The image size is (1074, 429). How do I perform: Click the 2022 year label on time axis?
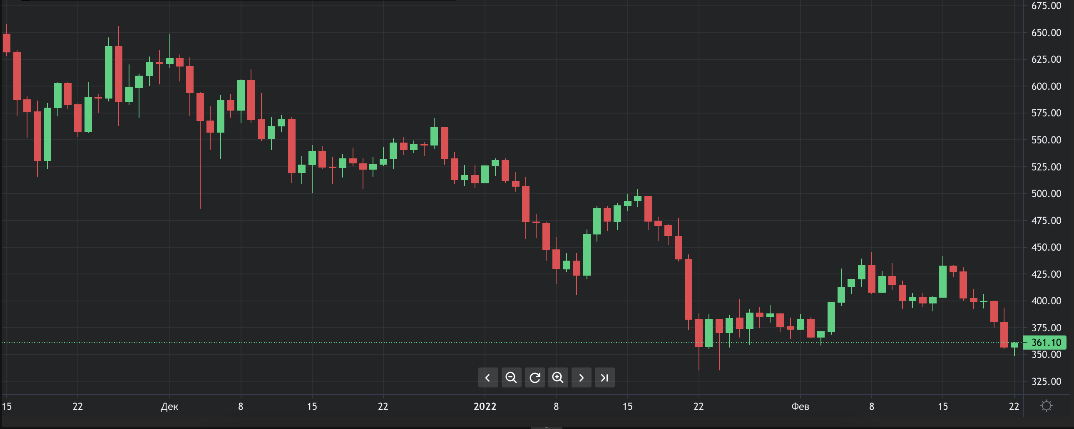485,407
